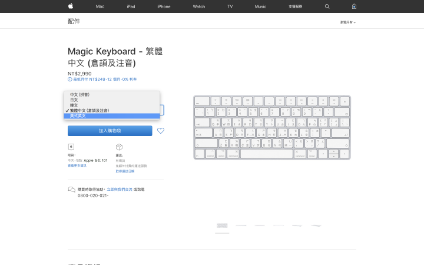
Task: Click the 查看更多資訊 pickup details link
Action: [77, 165]
